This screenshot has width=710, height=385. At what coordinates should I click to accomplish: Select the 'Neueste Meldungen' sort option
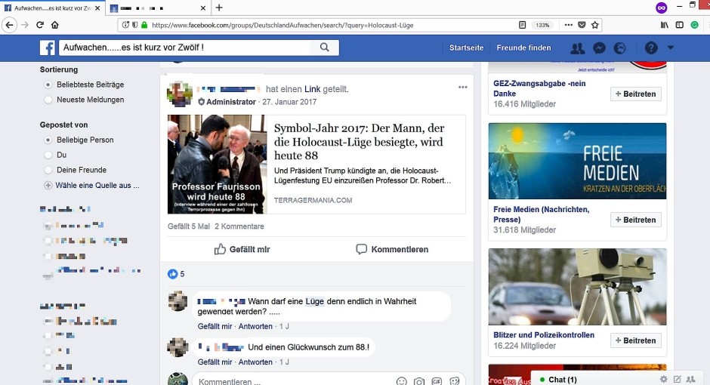tap(49, 100)
